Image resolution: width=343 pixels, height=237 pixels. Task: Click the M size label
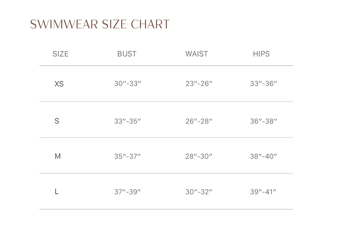click(x=58, y=156)
